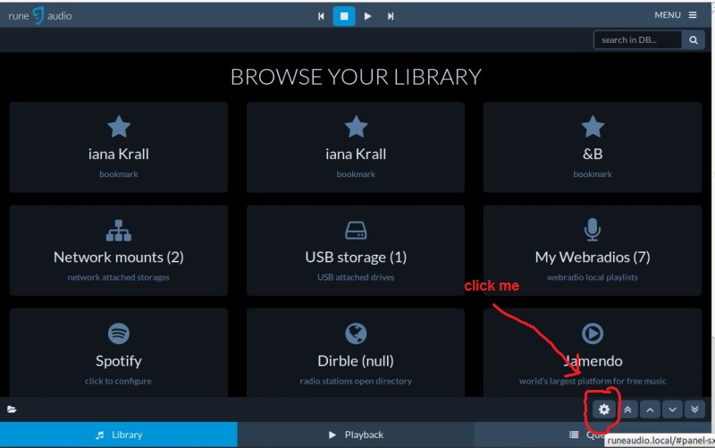
Task: Jump to bottom with double down chevron
Action: (x=694, y=410)
